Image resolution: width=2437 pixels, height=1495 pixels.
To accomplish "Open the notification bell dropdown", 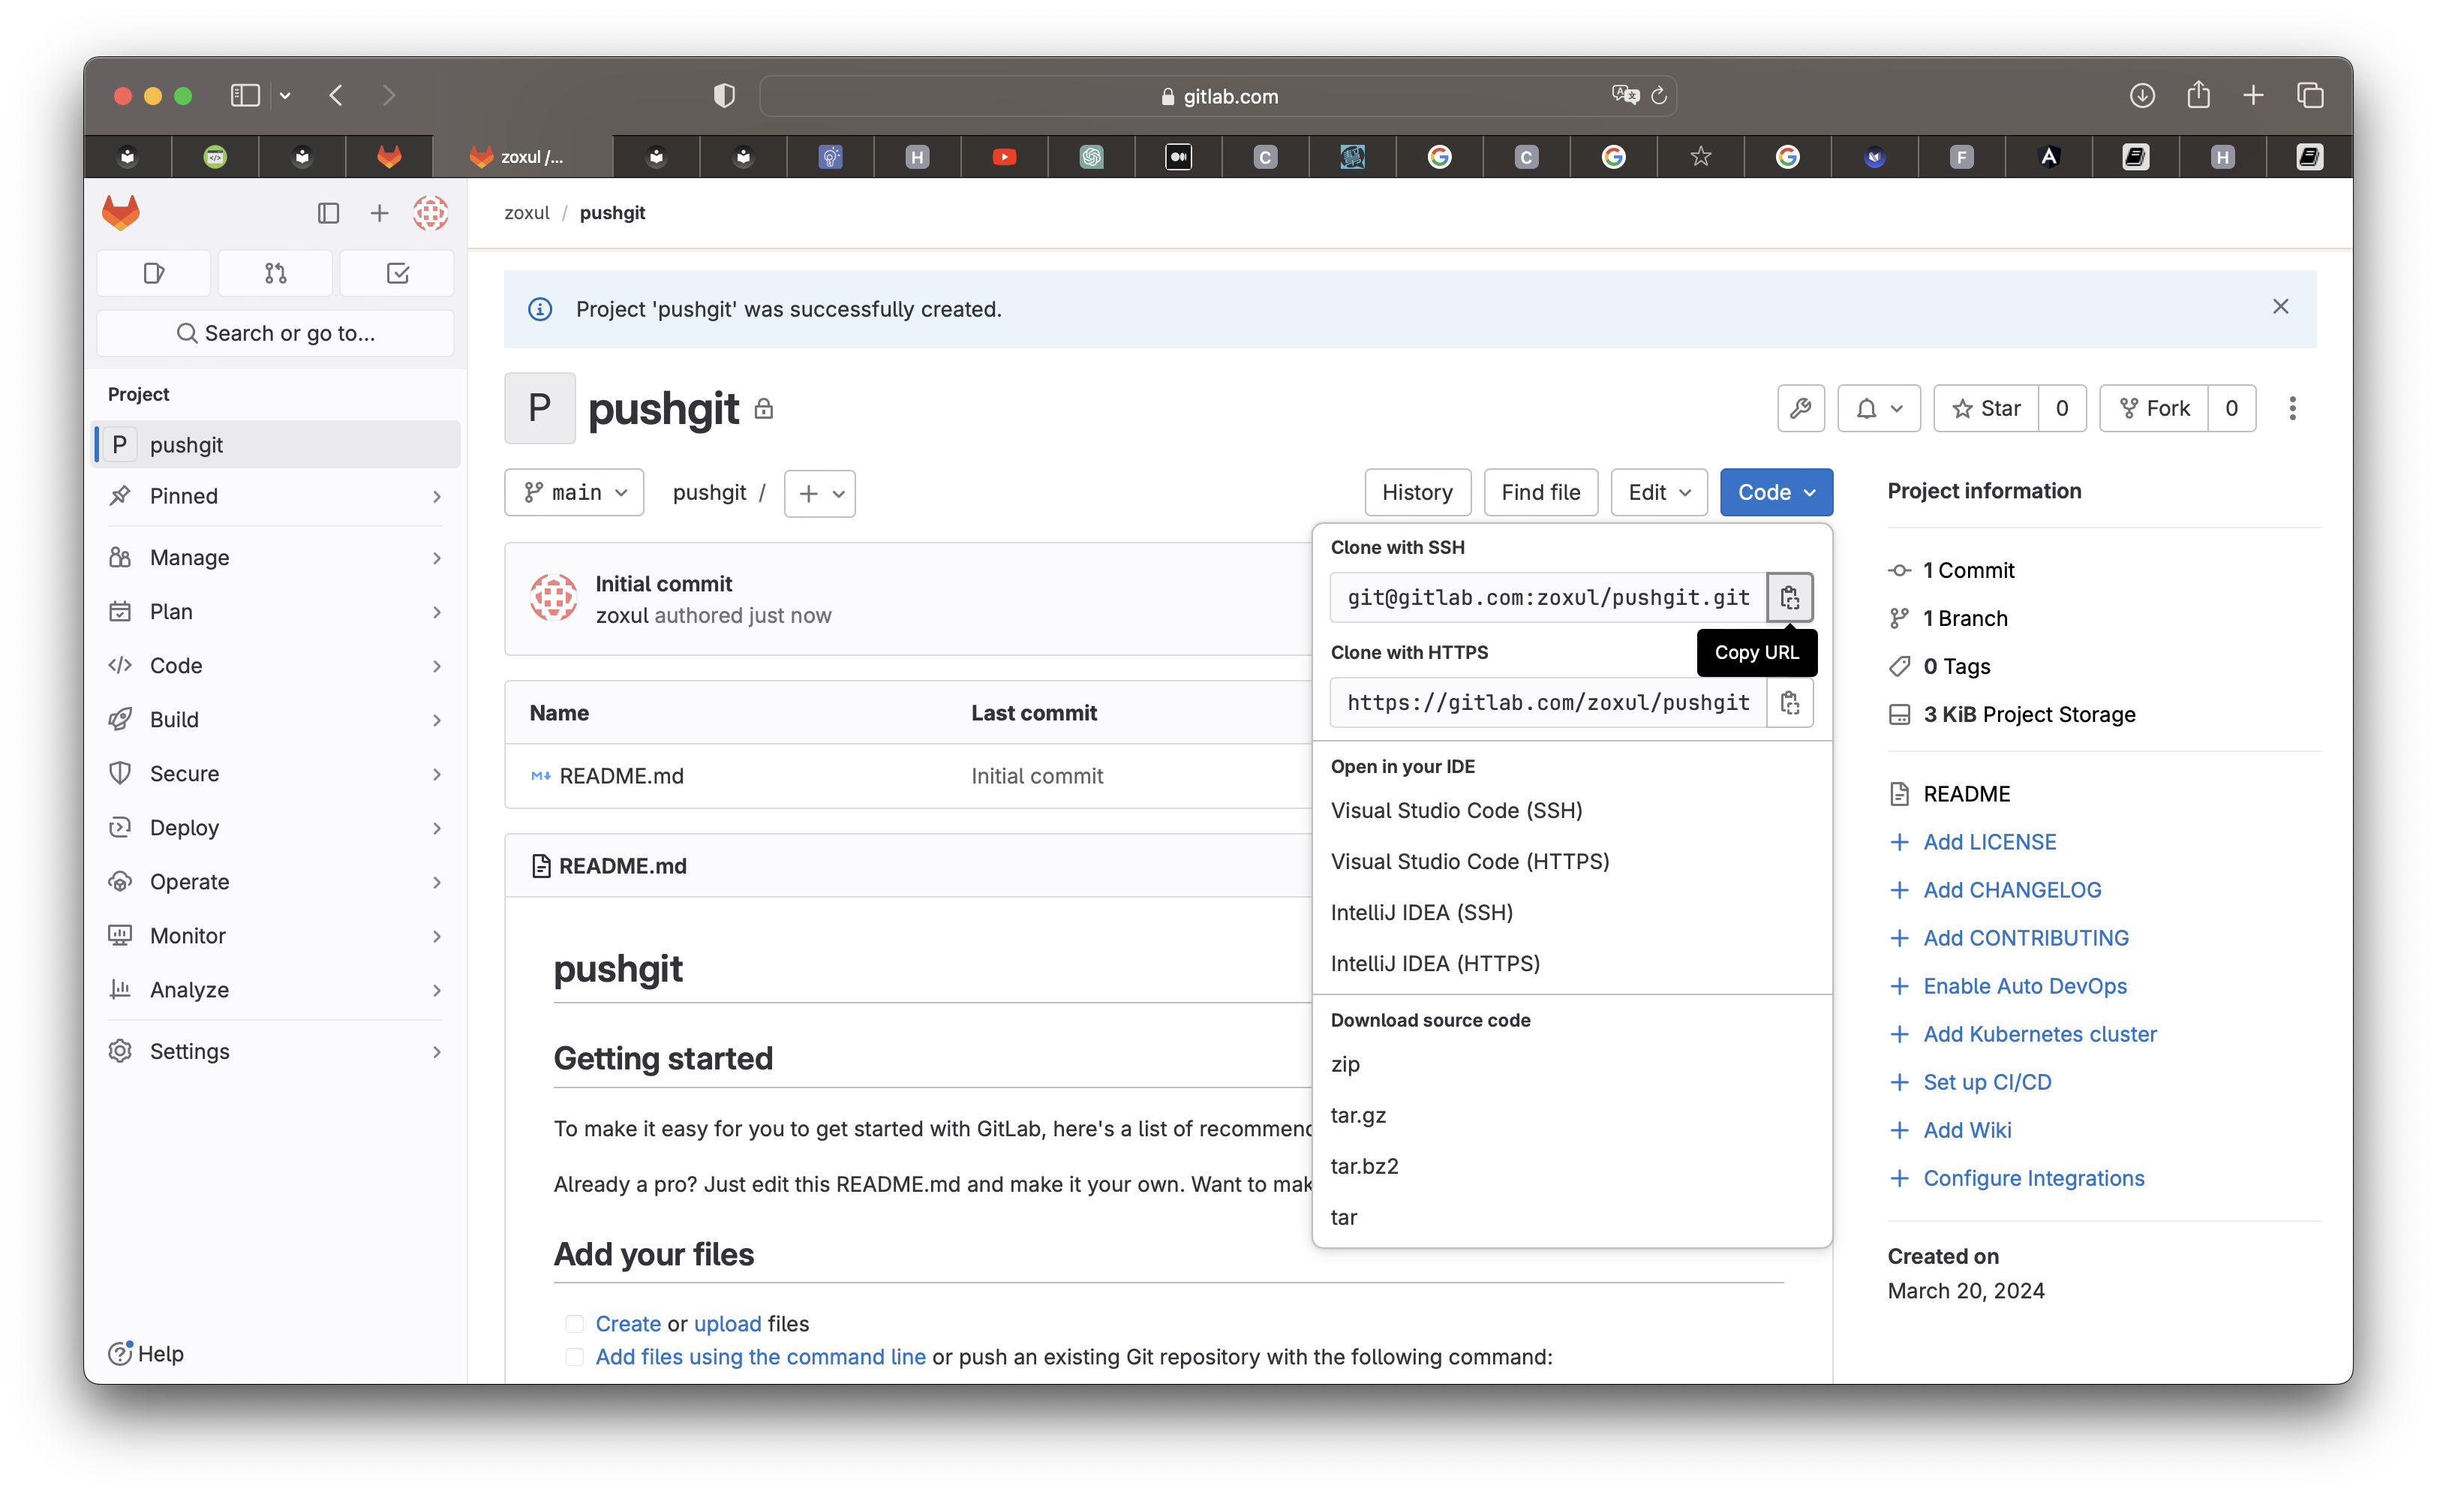I will (x=1878, y=408).
